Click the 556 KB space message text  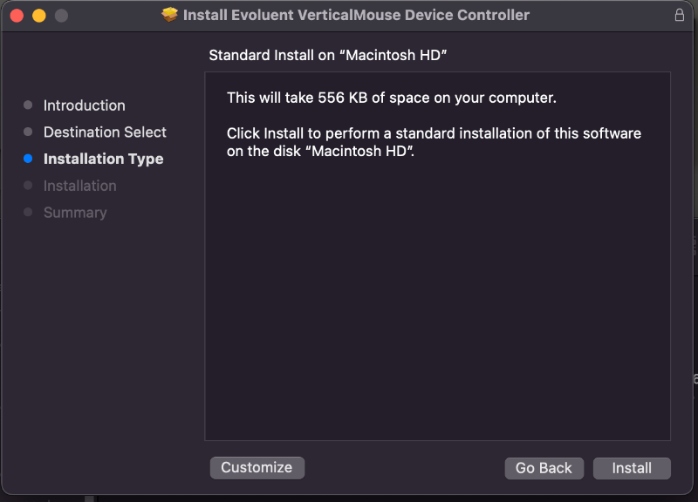392,98
